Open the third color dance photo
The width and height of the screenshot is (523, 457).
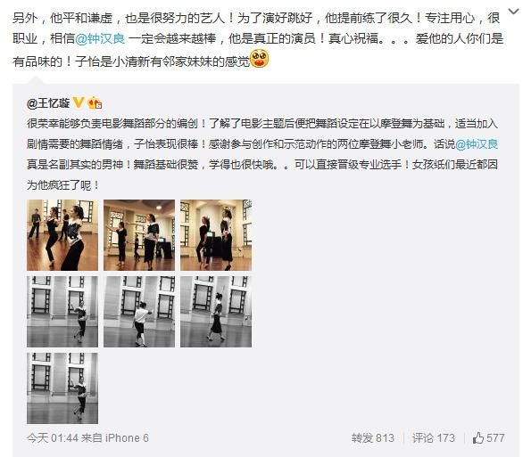coord(216,235)
